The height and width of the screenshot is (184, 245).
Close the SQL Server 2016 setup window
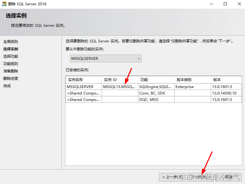(239, 4)
